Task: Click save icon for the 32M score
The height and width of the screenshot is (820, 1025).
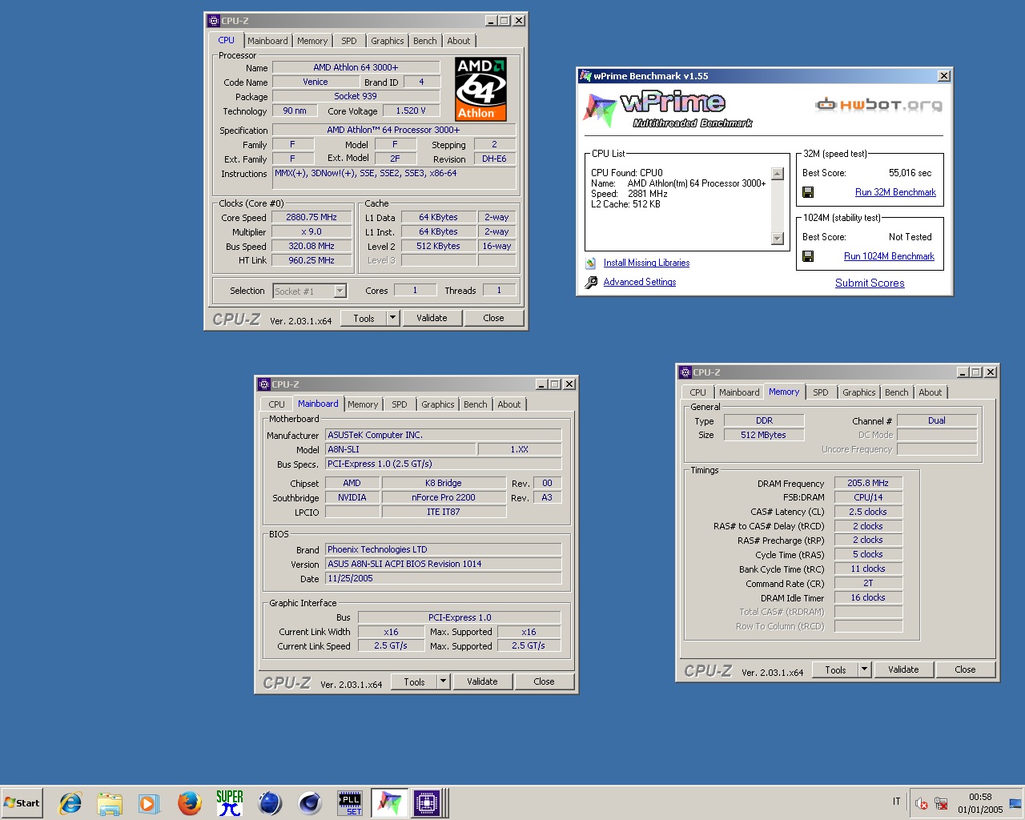Action: (808, 192)
